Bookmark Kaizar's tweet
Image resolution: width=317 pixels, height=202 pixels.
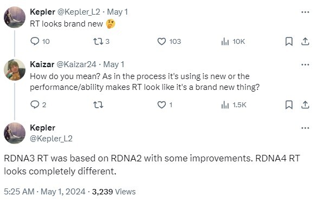[289, 105]
